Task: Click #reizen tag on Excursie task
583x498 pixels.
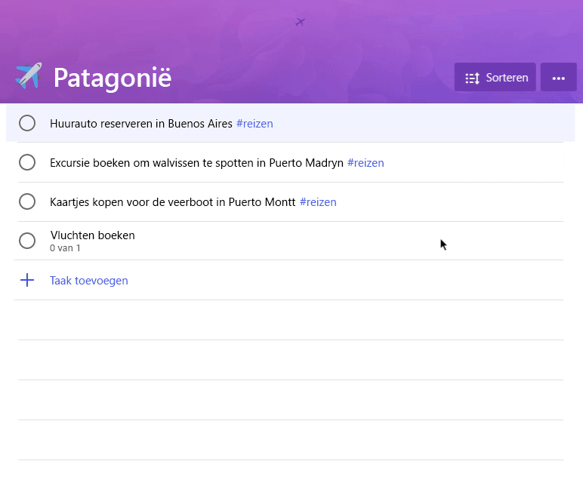Action: [x=366, y=163]
